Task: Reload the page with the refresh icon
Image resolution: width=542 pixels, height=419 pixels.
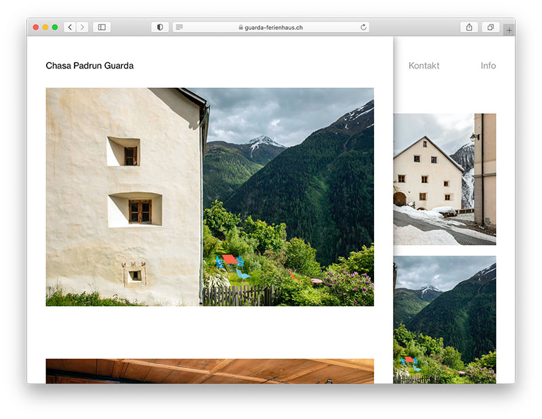Action: pos(363,27)
